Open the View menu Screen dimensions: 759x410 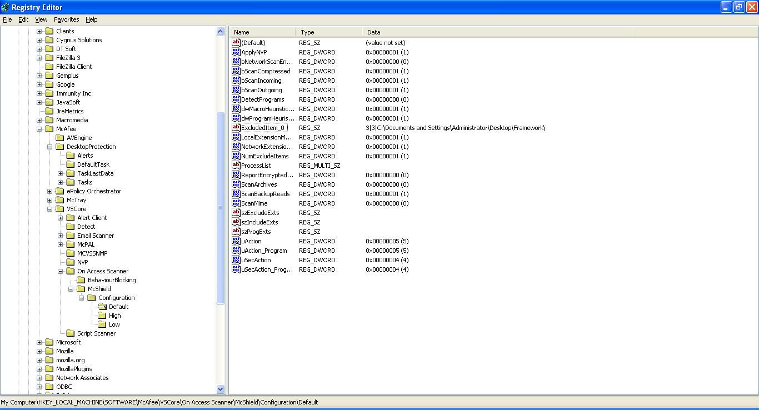click(x=41, y=19)
